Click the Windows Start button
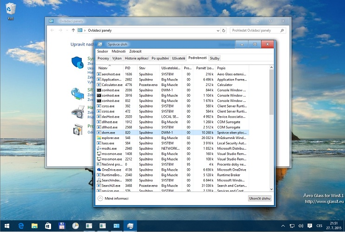 pos(7,226)
